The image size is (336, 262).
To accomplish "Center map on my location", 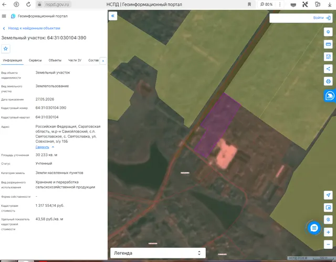I will (328, 195).
